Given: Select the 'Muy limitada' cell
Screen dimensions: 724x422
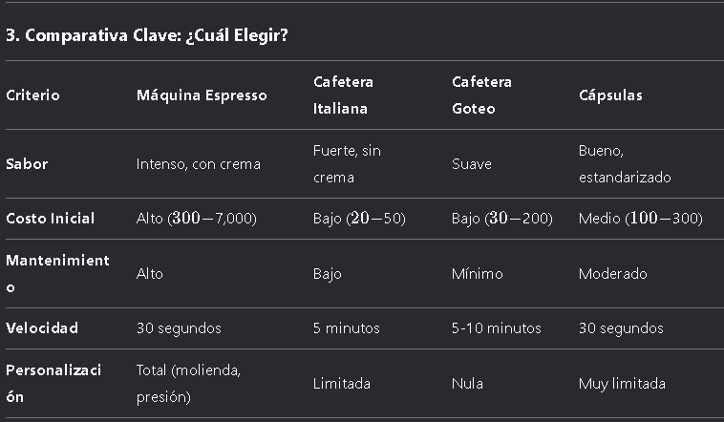Looking at the screenshot, I should pos(622,384).
